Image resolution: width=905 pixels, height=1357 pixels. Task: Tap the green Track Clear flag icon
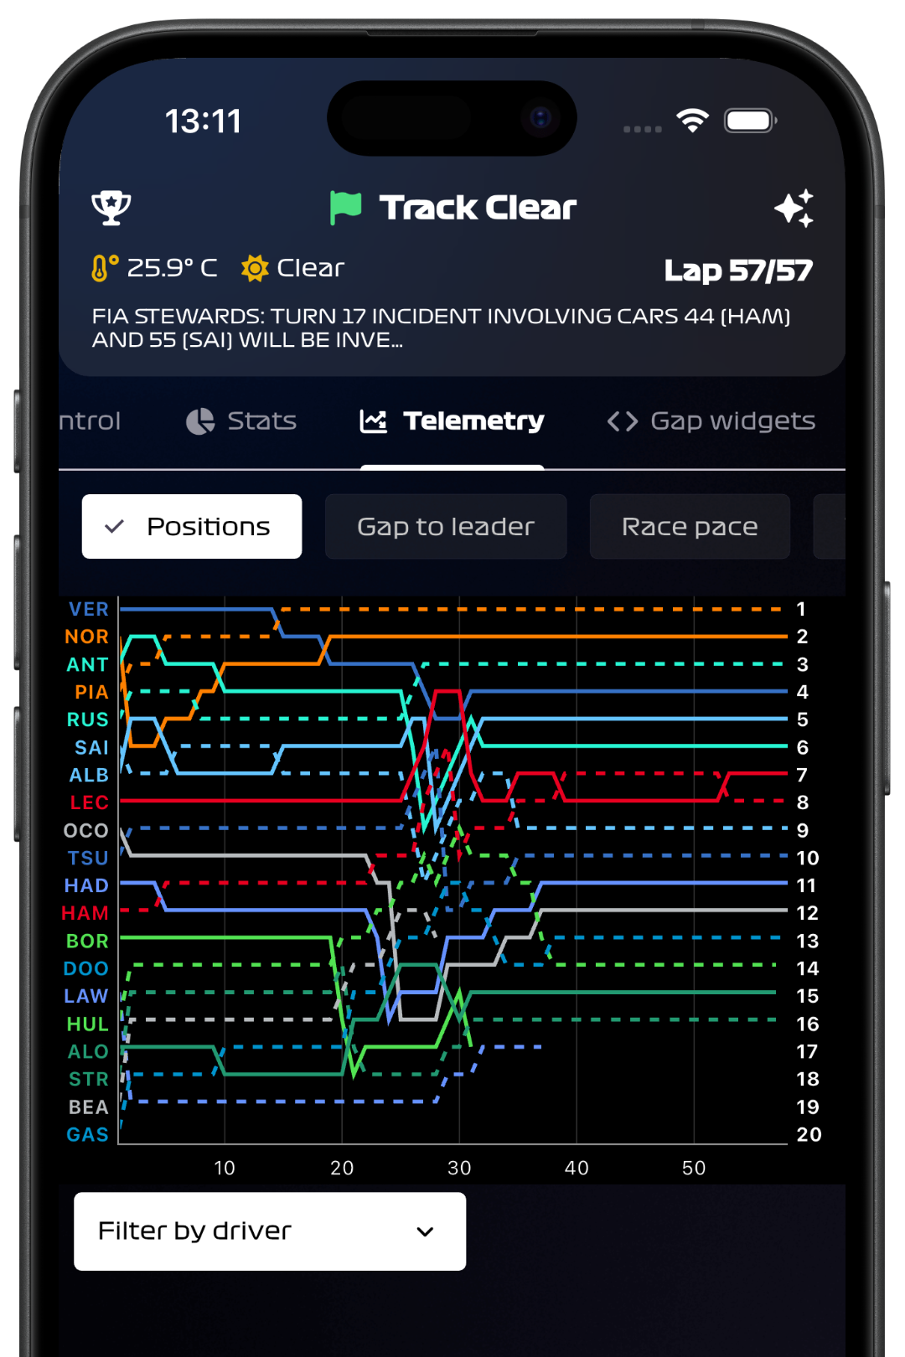(345, 208)
